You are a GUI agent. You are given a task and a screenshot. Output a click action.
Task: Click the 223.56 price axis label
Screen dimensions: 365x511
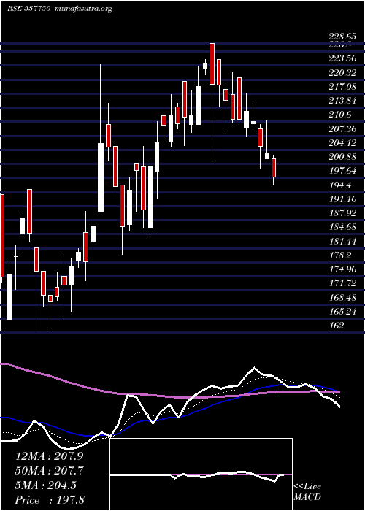(343, 58)
